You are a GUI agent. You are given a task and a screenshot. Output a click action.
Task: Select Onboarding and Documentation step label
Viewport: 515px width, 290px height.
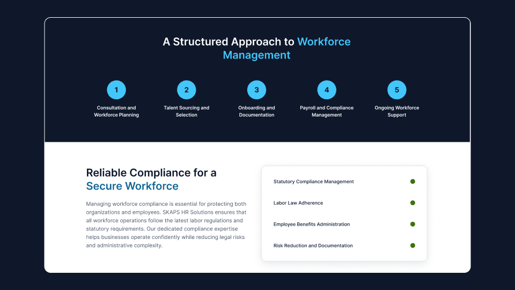pyautogui.click(x=256, y=111)
